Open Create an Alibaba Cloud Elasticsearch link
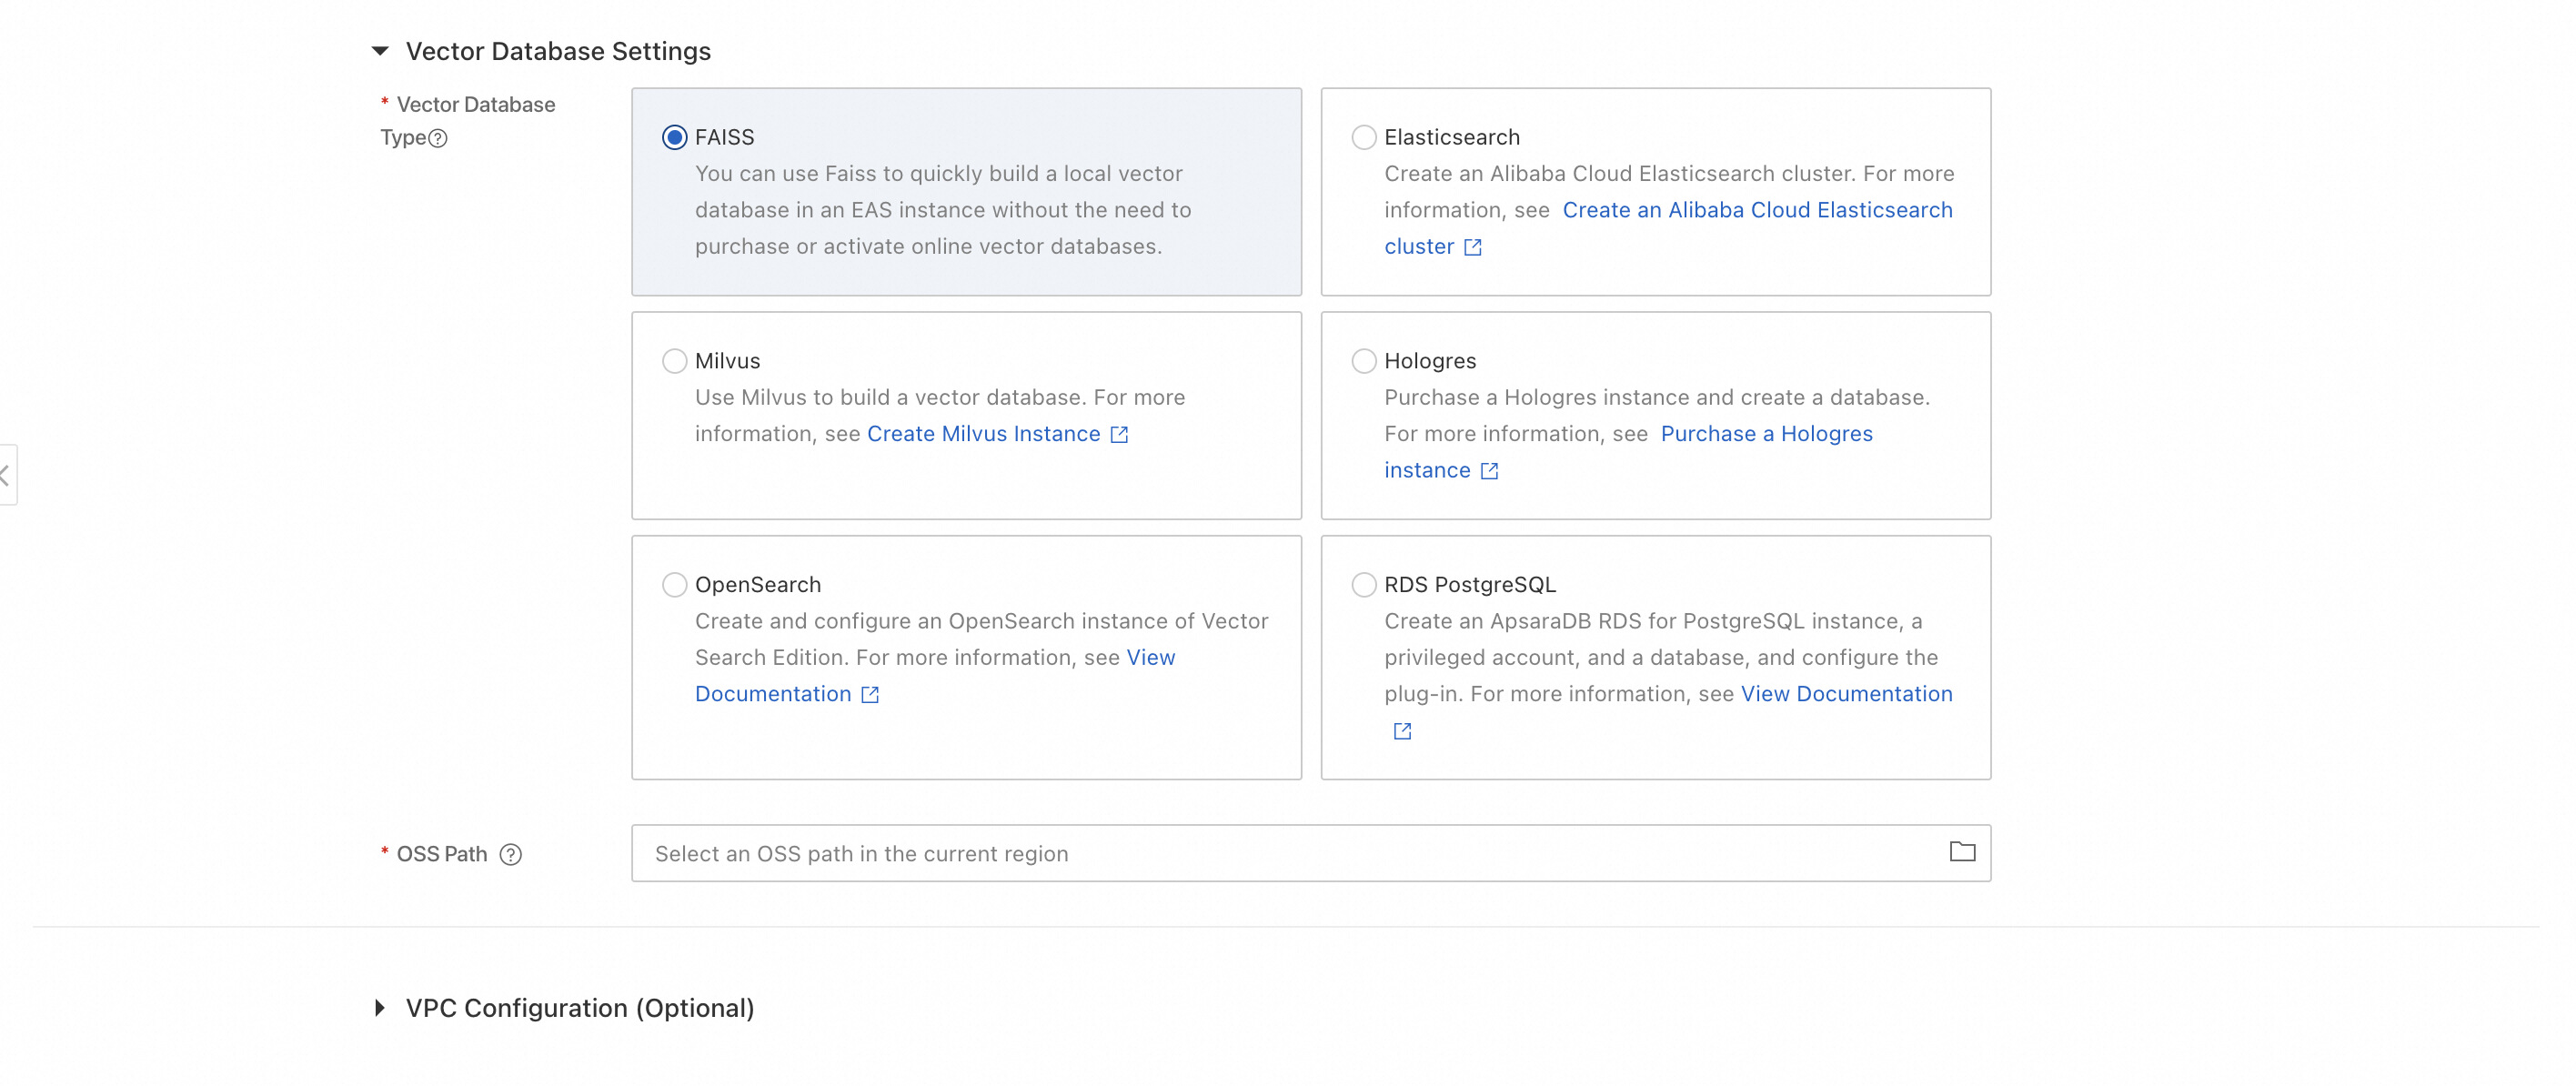Screen dimensions: 2576x1086 1756,210
